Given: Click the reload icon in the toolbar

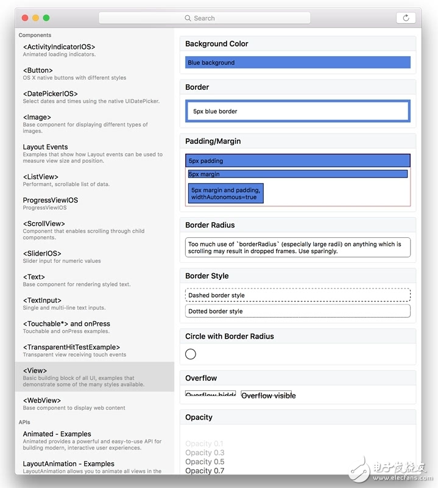Looking at the screenshot, I should 406,18.
